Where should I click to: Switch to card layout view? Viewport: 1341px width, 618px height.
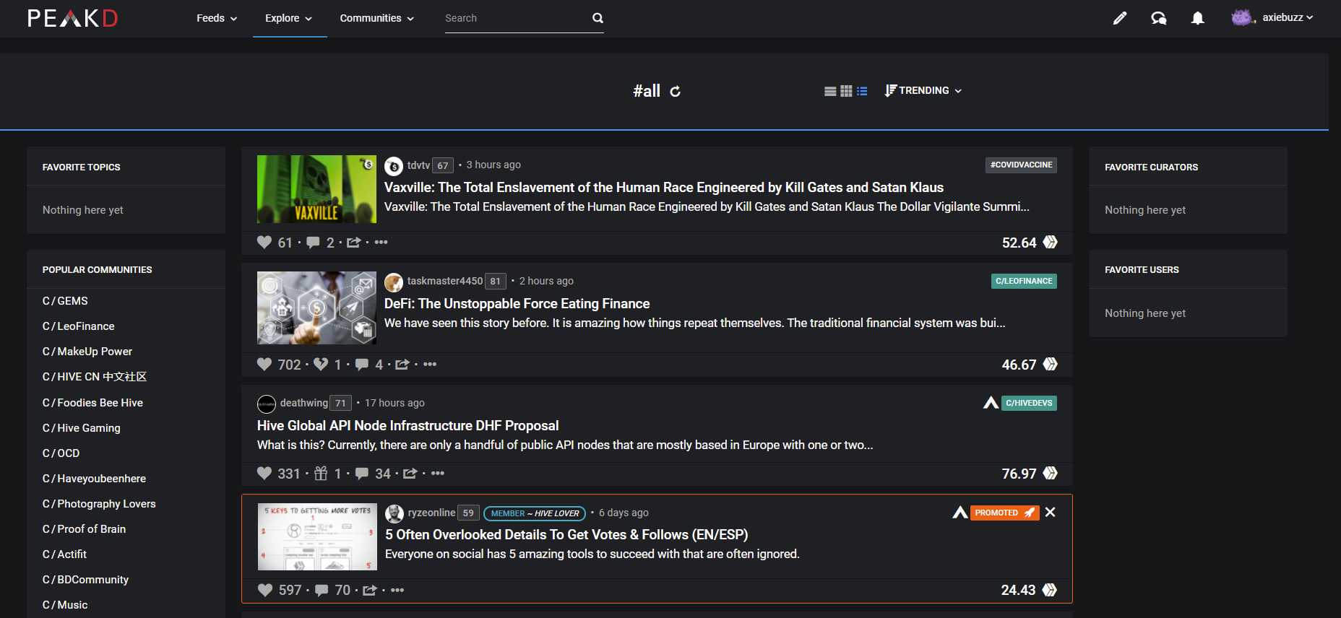[830, 91]
